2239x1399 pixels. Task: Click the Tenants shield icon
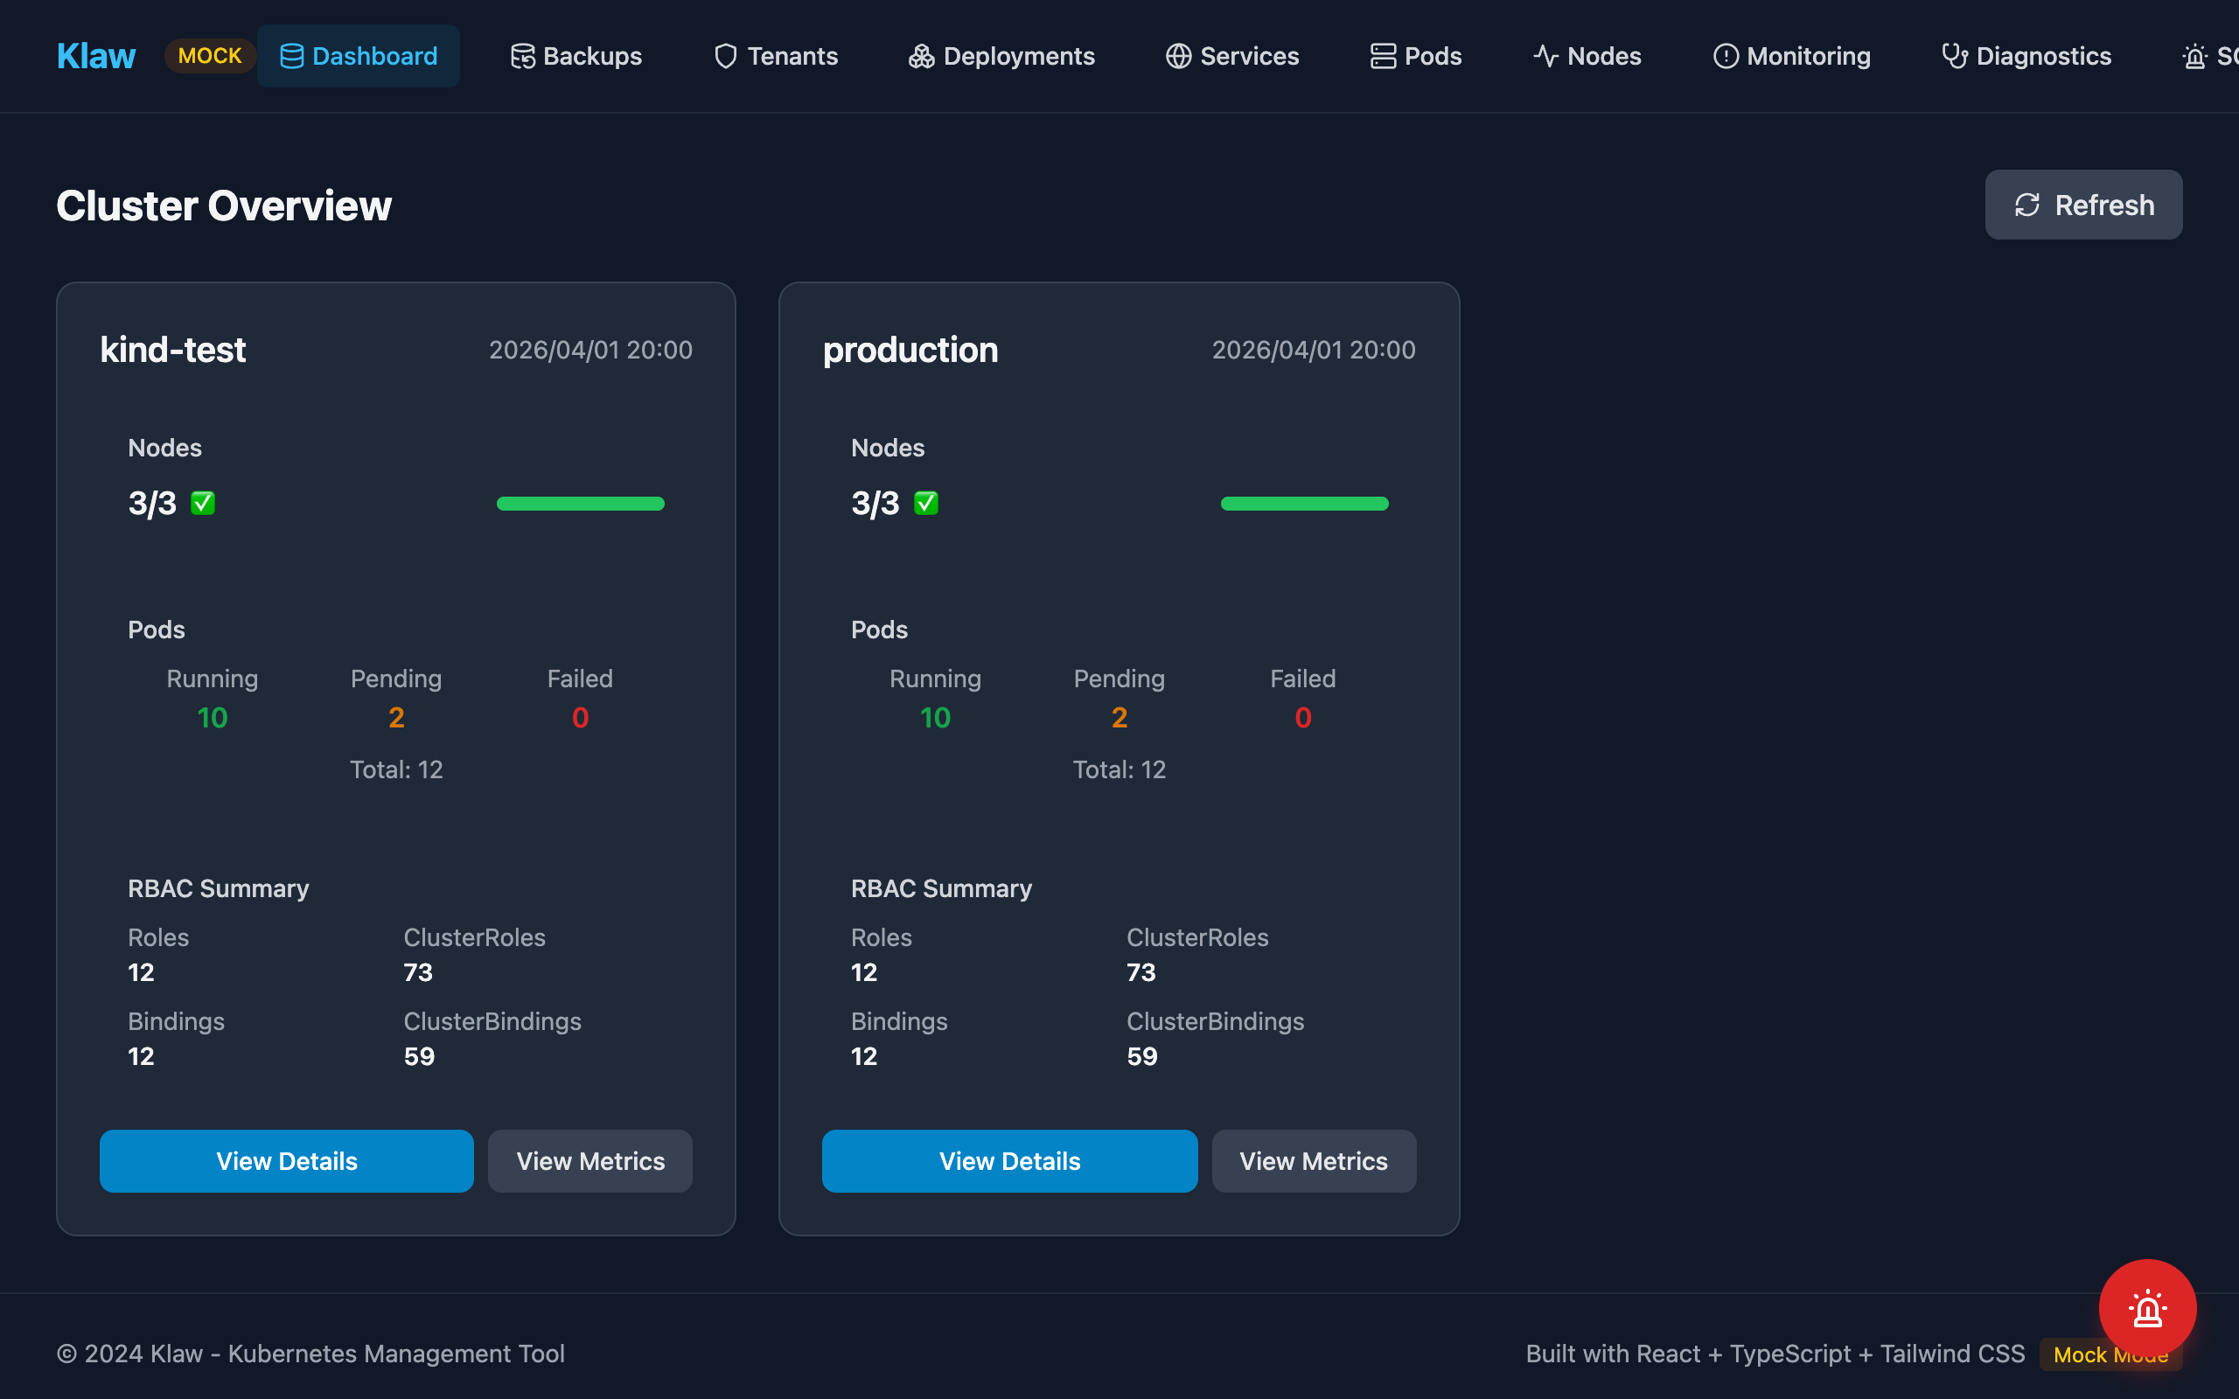pyautogui.click(x=726, y=57)
